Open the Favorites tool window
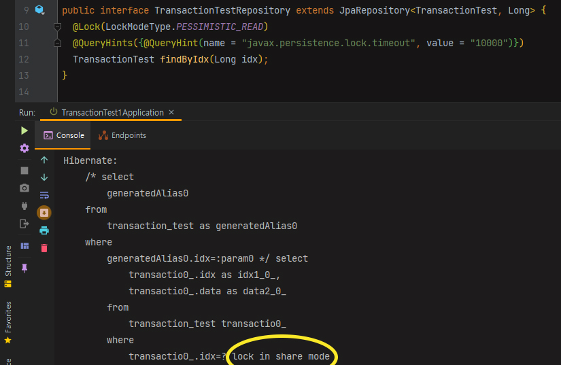561x365 pixels. tap(8, 322)
